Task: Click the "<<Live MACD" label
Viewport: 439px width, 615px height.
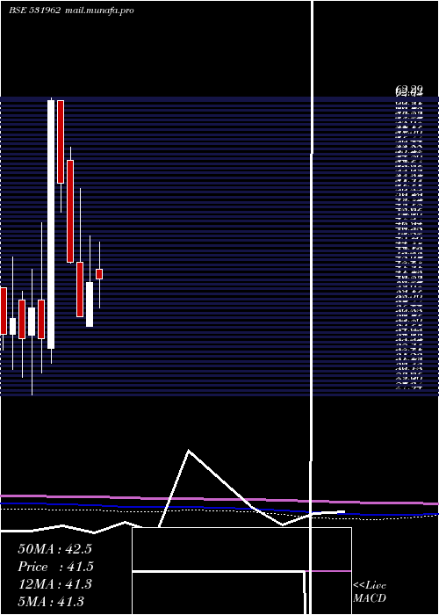Action: pyautogui.click(x=370, y=592)
